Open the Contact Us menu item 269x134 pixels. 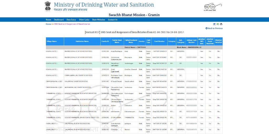pyautogui.click(x=113, y=20)
